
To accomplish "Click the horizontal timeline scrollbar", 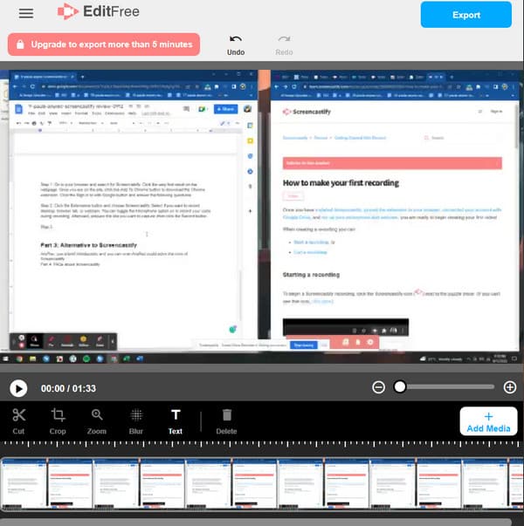I will [256, 522].
